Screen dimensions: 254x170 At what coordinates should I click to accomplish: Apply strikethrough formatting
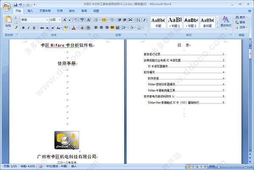click(42, 28)
